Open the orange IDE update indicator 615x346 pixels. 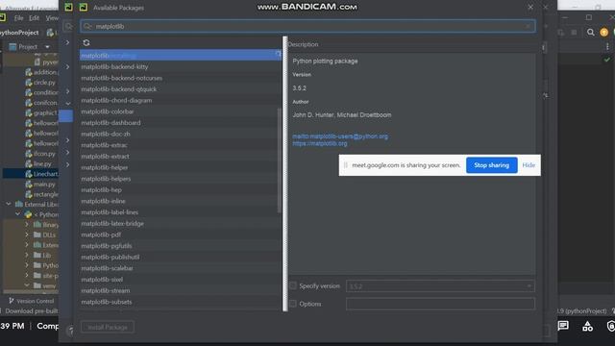click(604, 33)
